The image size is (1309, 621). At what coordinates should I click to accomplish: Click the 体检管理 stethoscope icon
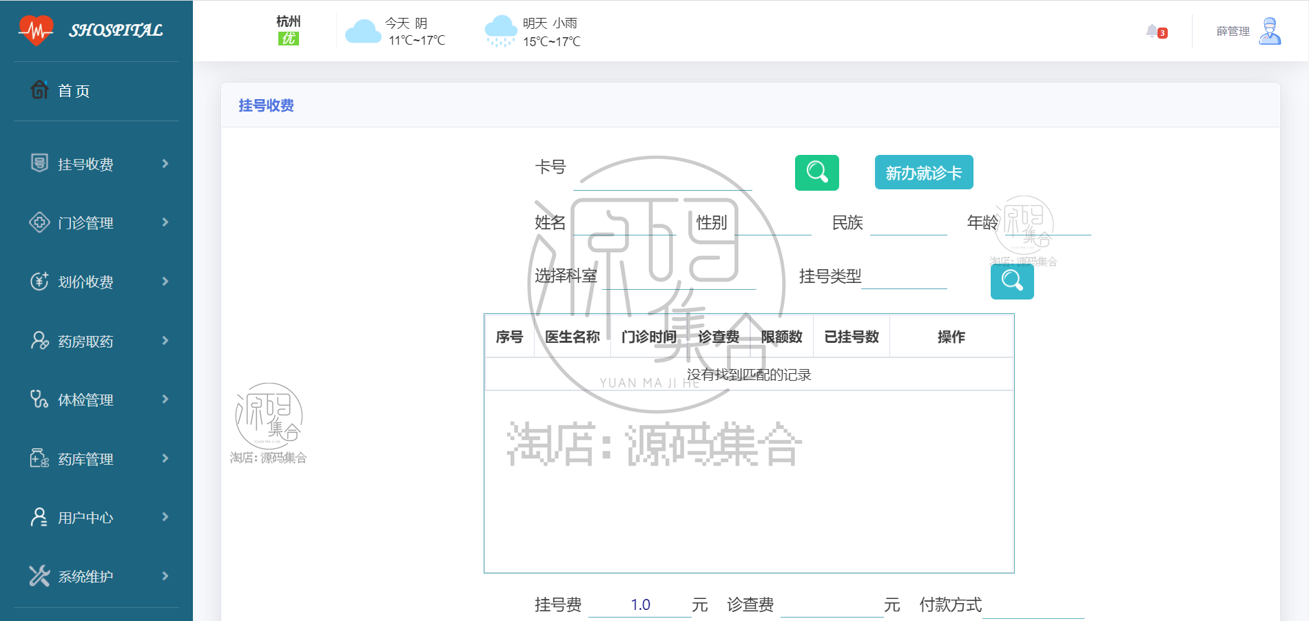coord(39,399)
